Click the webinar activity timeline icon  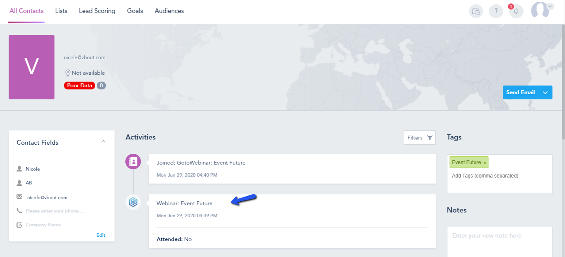click(133, 202)
